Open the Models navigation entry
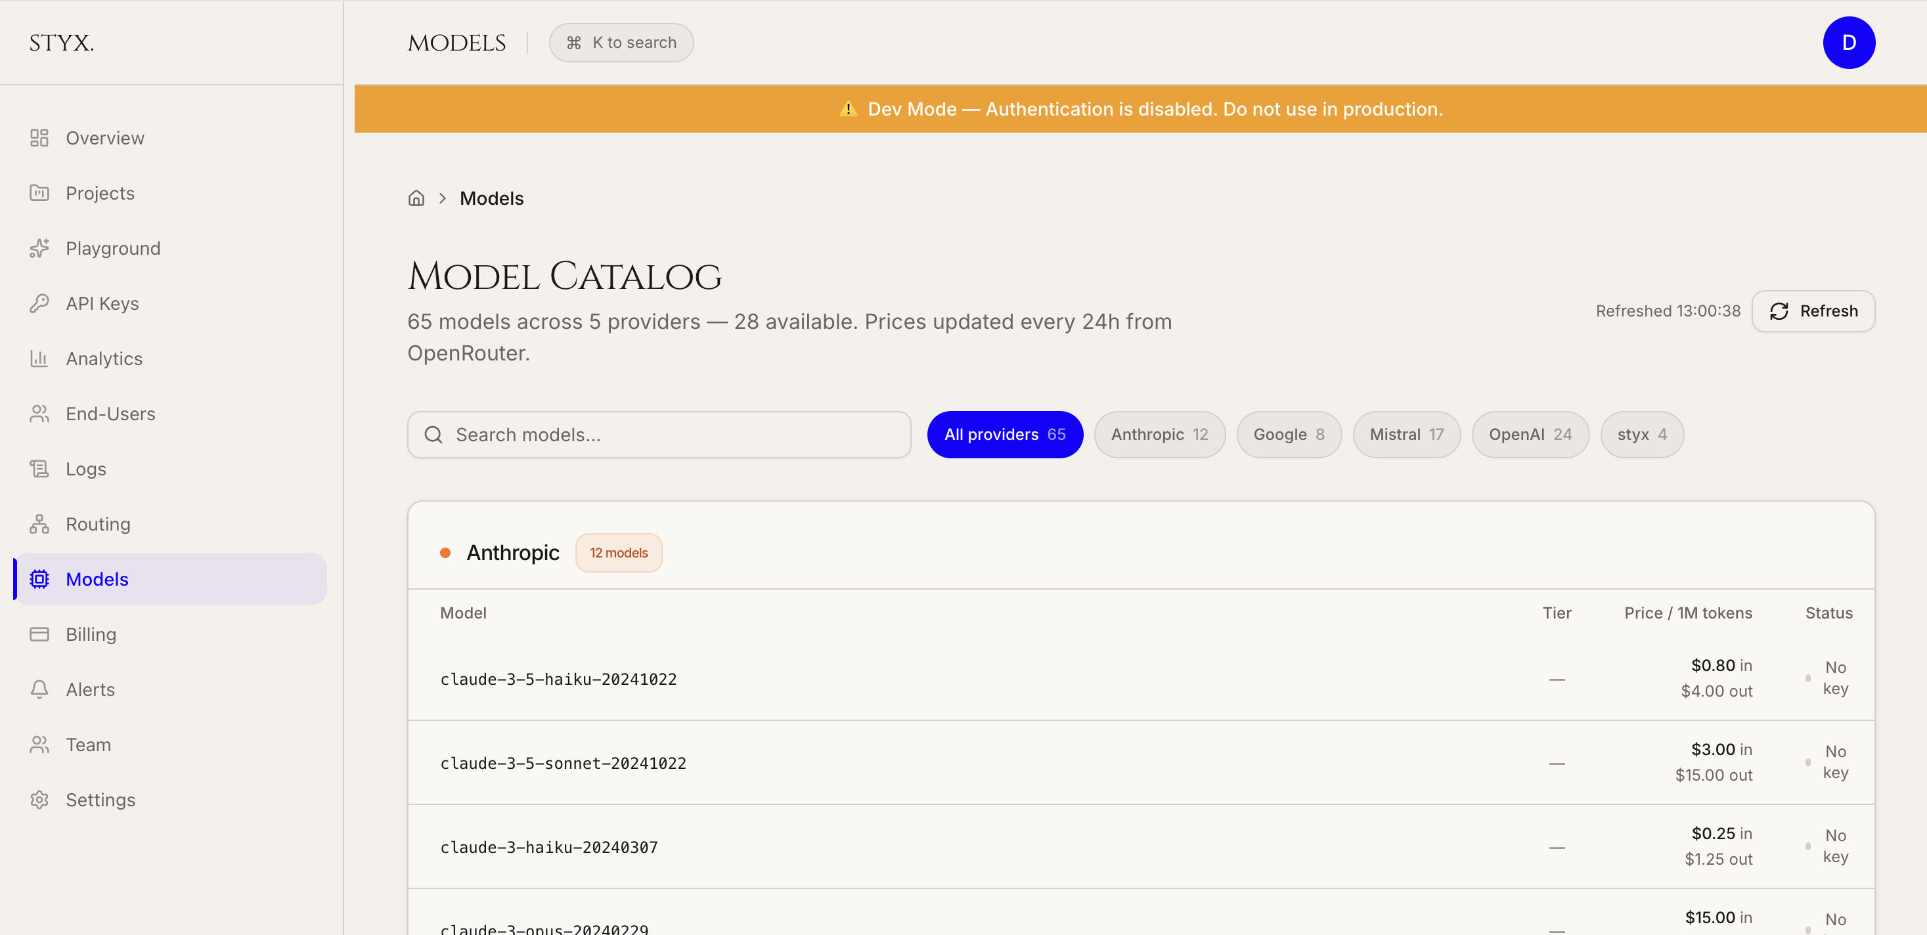1927x935 pixels. coord(97,578)
